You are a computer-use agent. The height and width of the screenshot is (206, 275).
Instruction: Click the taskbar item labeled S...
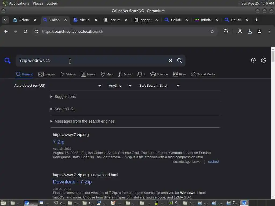(x=175, y=203)
